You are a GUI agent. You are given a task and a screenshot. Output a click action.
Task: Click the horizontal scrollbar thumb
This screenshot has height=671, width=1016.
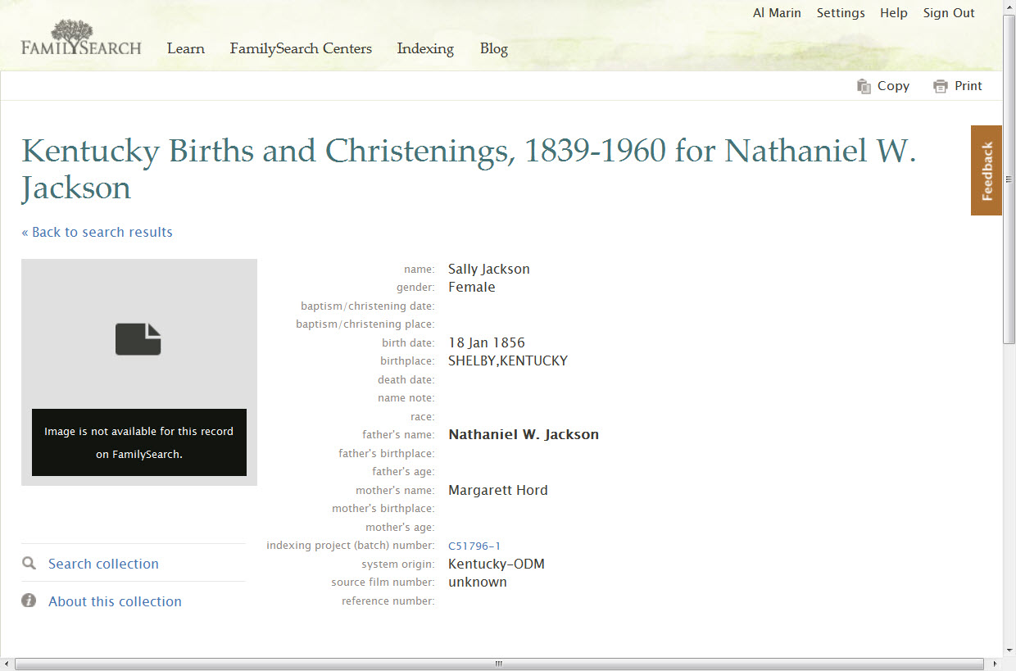point(499,664)
